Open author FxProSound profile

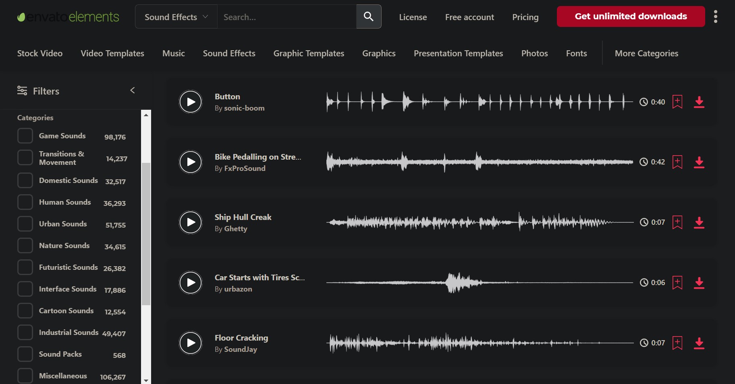(245, 168)
